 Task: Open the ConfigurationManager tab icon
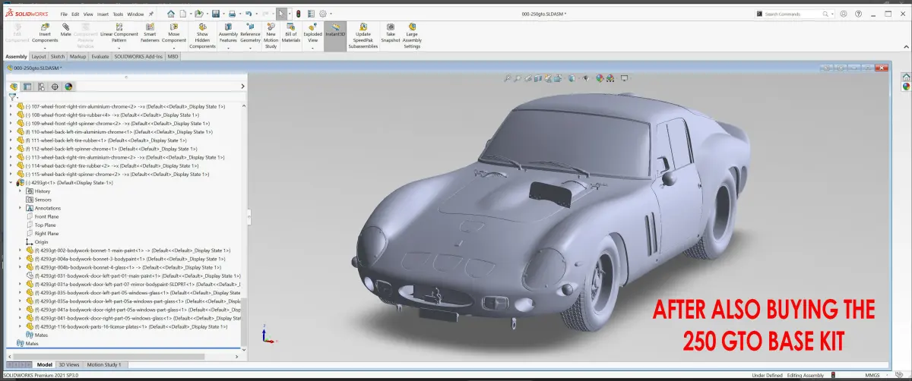point(42,87)
